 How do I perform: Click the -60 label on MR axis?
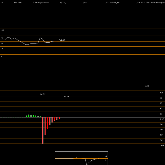[161, 135]
